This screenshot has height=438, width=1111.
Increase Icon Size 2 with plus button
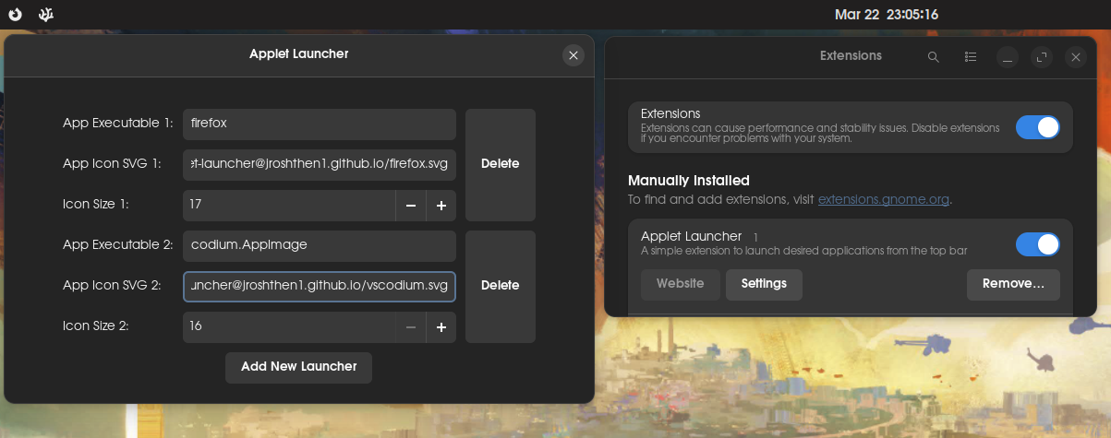tap(441, 327)
